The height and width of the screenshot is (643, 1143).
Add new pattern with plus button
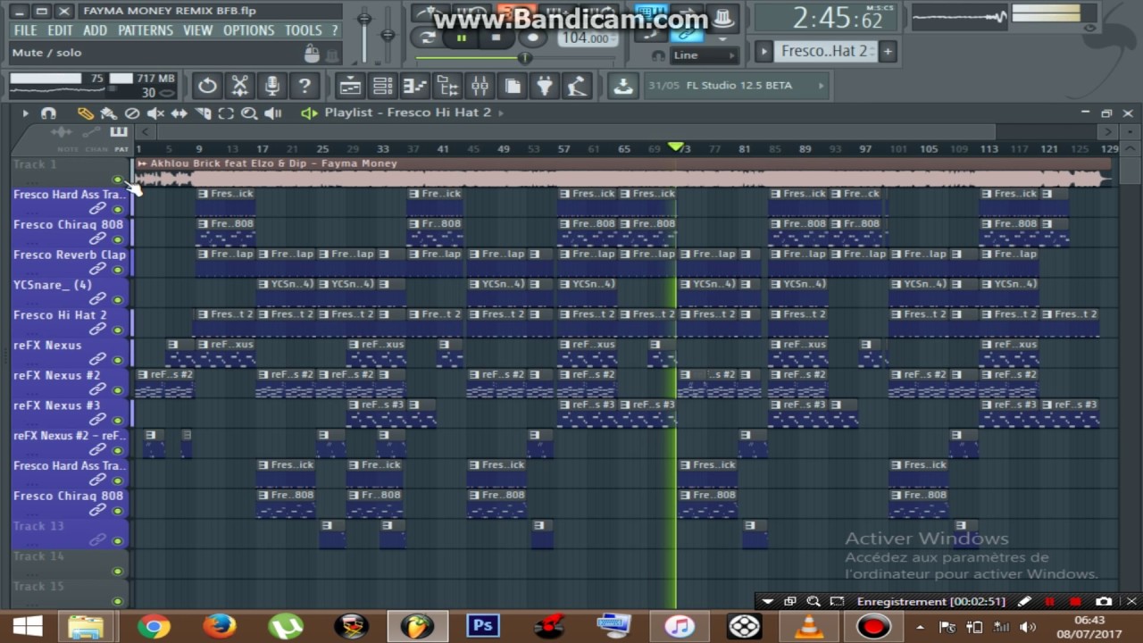click(x=888, y=52)
